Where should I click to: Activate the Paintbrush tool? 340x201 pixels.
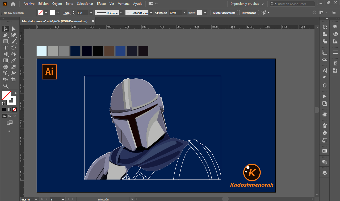[14, 41]
